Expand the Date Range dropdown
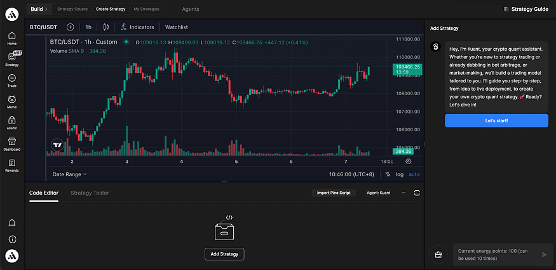The image size is (556, 270). [69, 174]
